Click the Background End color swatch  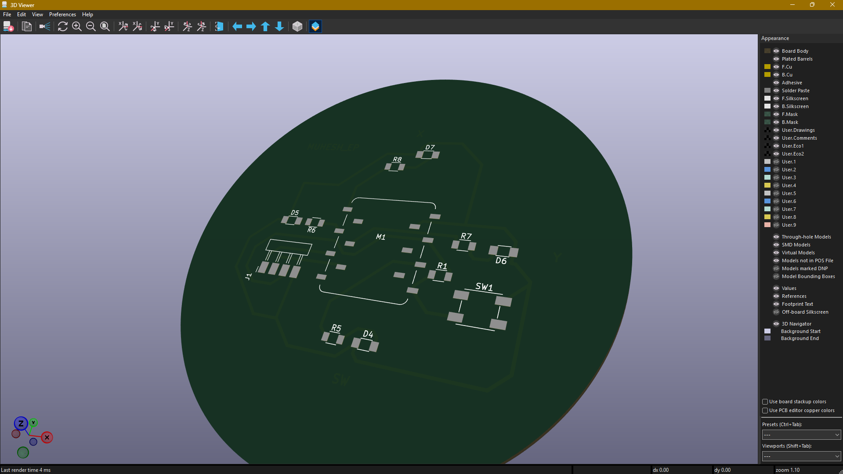(767, 338)
